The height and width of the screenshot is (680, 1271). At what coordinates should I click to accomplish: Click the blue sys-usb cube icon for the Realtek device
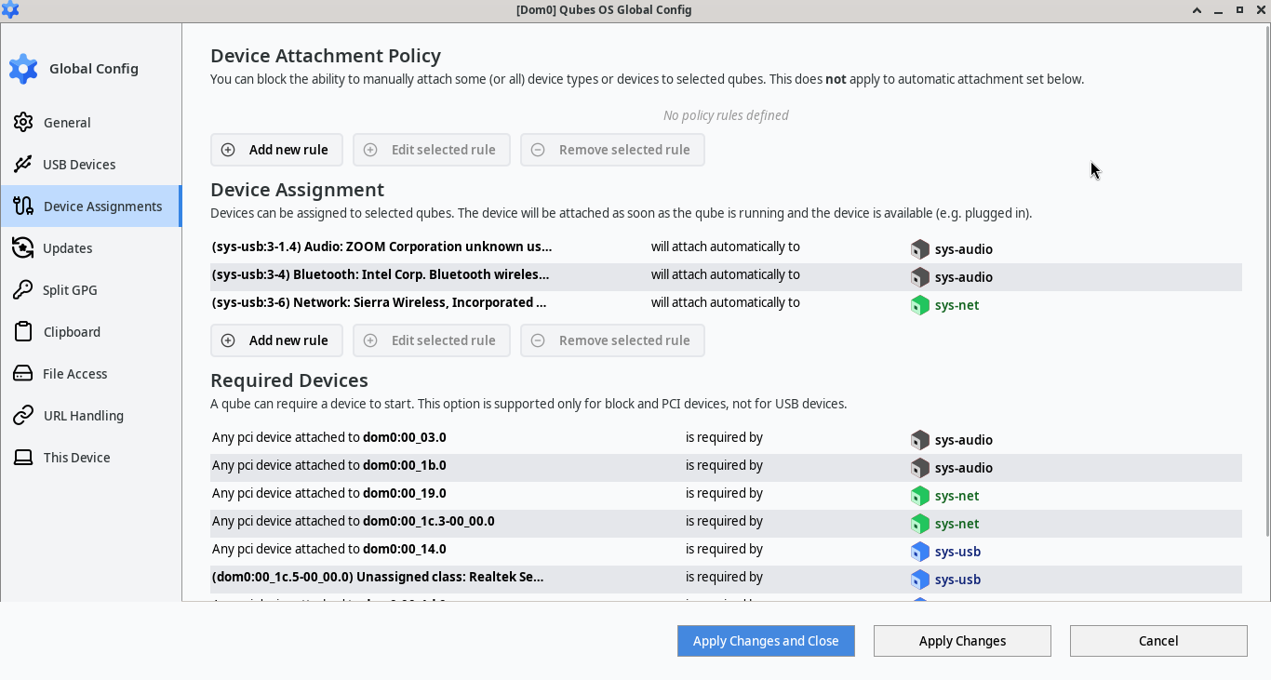pos(919,579)
